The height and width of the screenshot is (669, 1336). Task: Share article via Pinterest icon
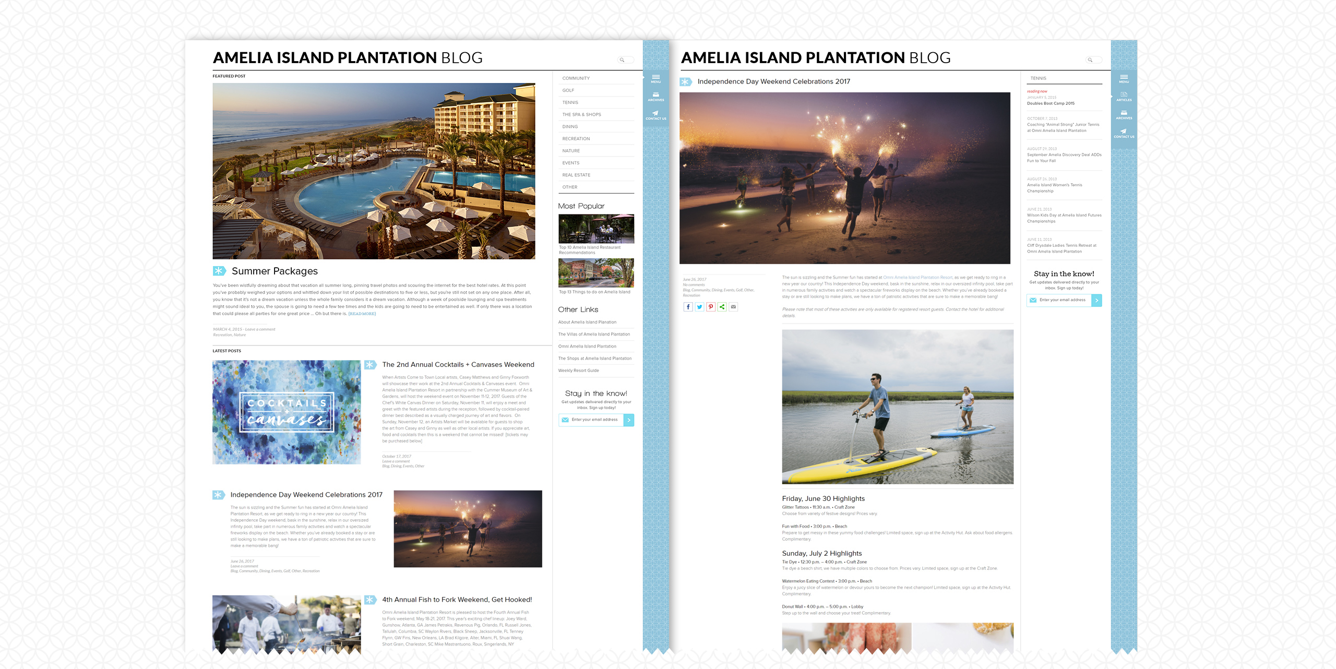(x=711, y=307)
